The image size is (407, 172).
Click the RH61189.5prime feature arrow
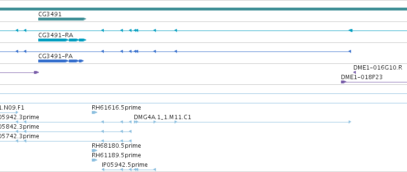click(94, 160)
